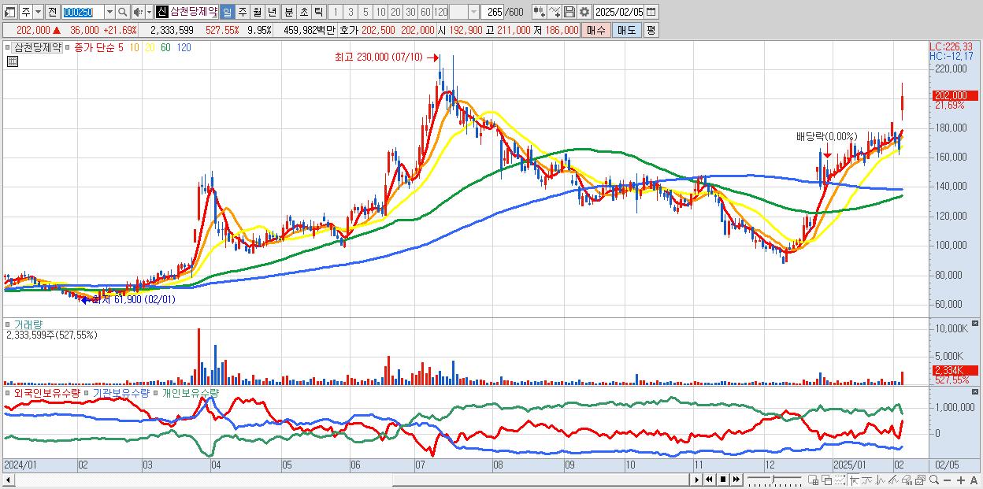Click the panel layout icon at top-left
The image size is (983, 489).
coord(10,12)
